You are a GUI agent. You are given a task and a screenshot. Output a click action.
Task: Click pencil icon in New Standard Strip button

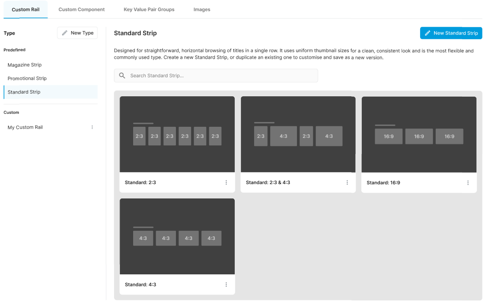tap(428, 33)
